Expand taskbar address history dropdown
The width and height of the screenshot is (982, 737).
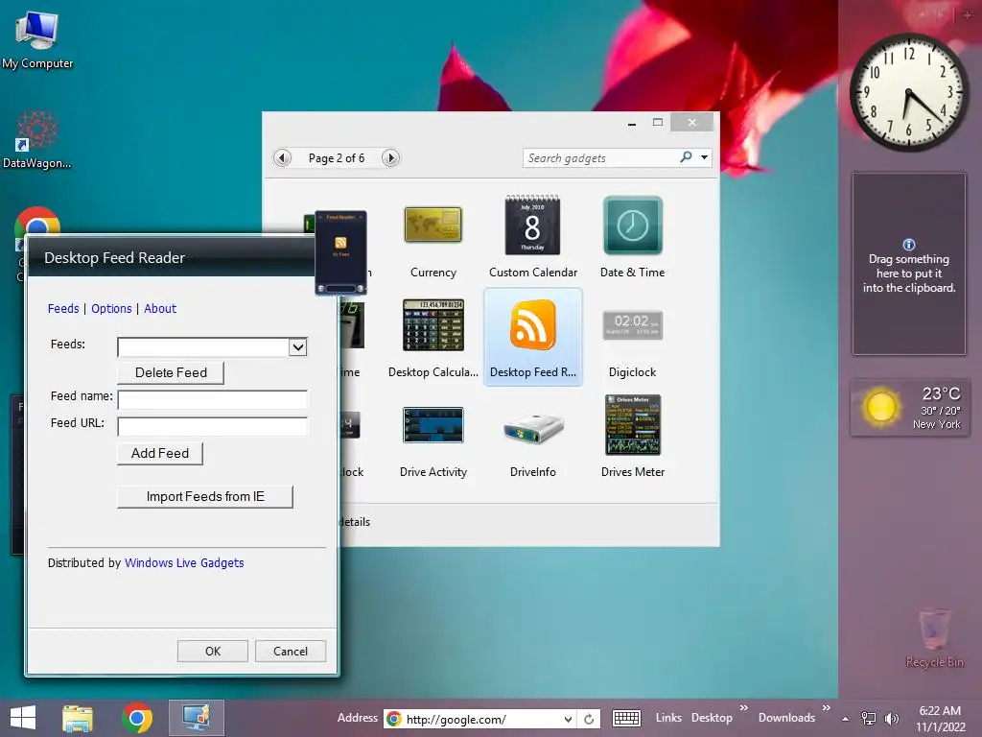568,719
